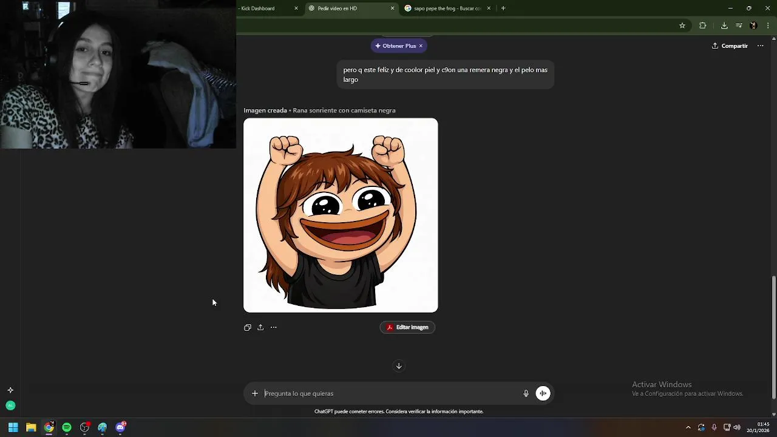Click the Obtener Plus pill button
This screenshot has width=777, height=437.
(x=399, y=46)
